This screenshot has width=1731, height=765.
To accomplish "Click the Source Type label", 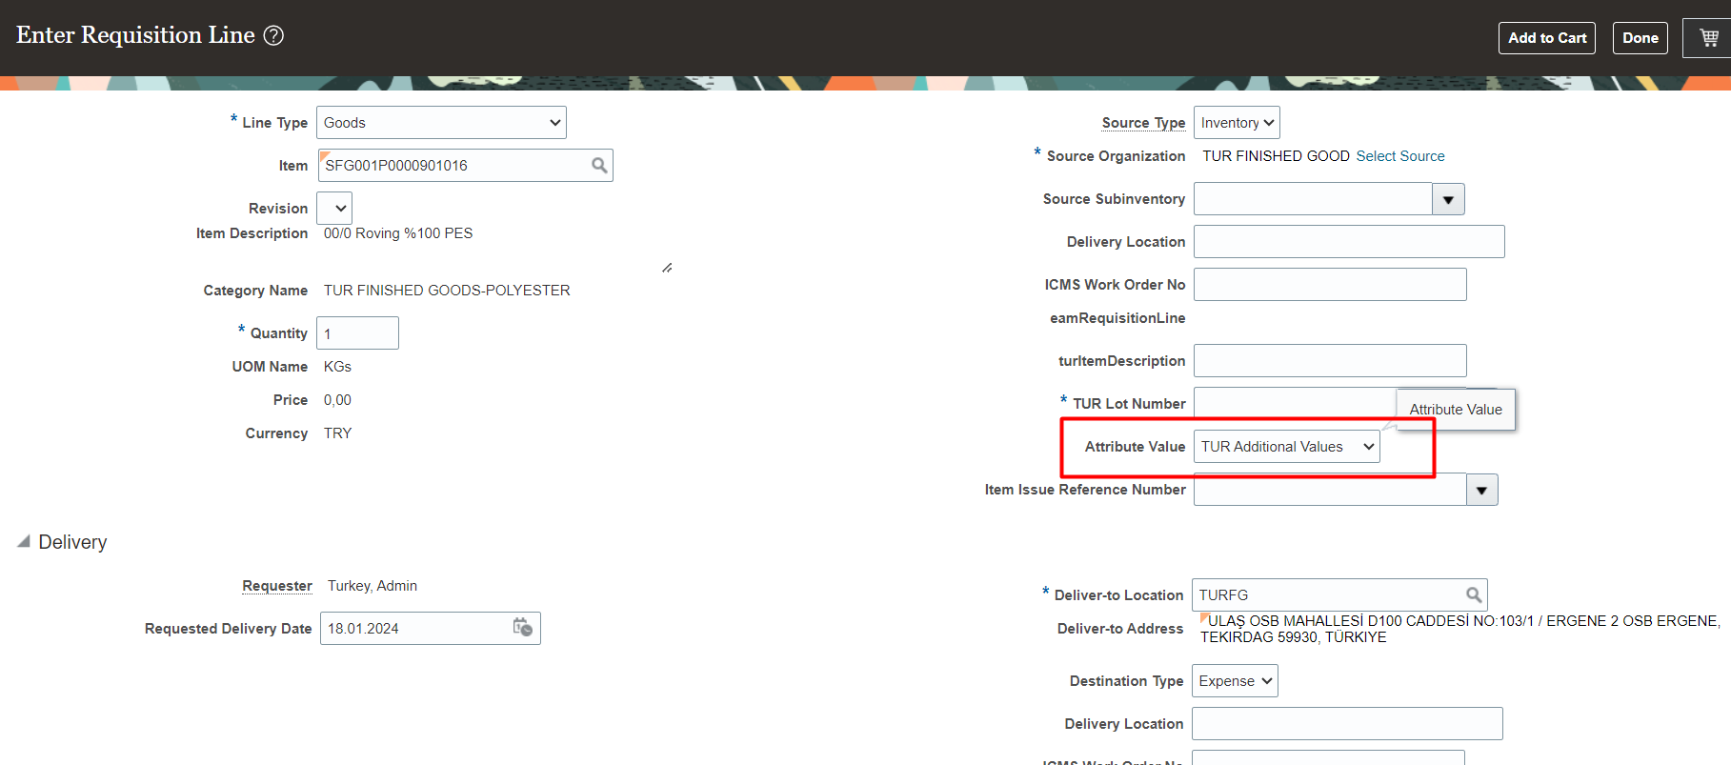I will (x=1143, y=123).
